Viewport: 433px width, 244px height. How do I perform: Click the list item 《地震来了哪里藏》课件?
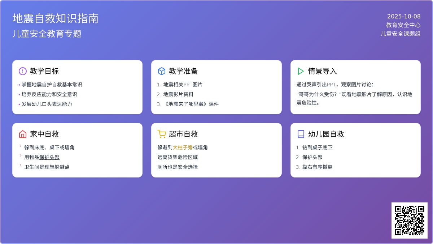coord(191,104)
